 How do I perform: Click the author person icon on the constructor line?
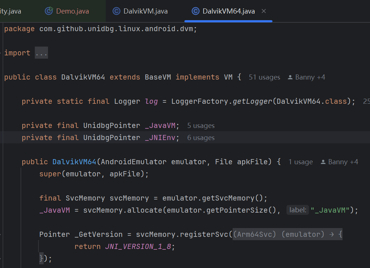323,162
